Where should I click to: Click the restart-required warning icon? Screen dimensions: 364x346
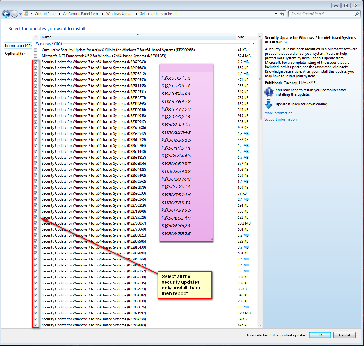[x=269, y=92]
